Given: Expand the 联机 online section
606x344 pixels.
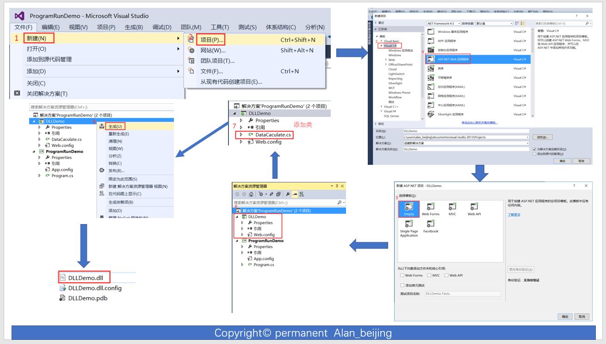Looking at the screenshot, I should click(x=376, y=124).
